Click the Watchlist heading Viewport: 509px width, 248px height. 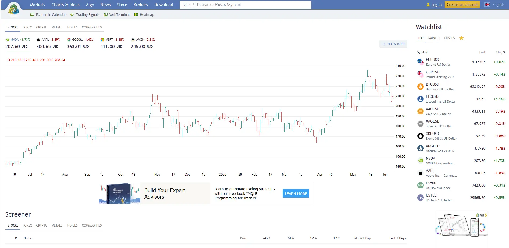[429, 27]
